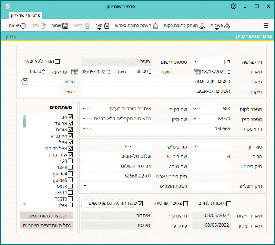Screen dimensions: 275x245
Task: Adjust the משעה start time spinner
Action: coord(150,72)
